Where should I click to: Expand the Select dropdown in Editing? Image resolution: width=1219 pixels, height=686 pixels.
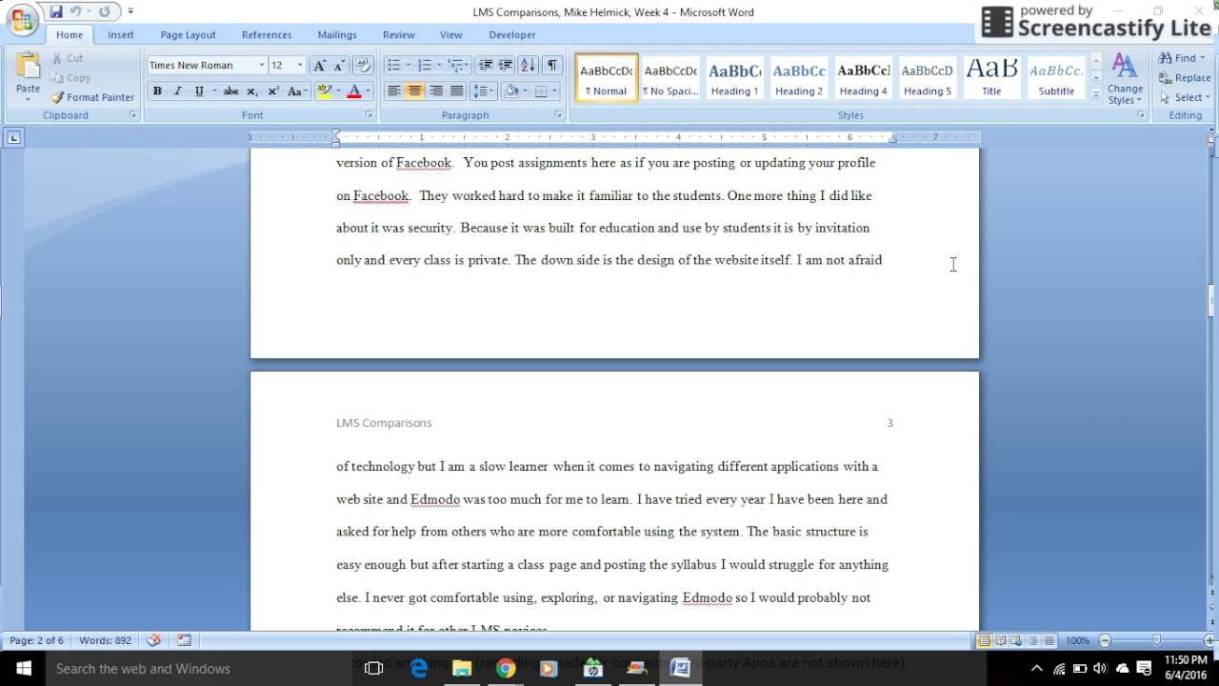[x=1185, y=97]
